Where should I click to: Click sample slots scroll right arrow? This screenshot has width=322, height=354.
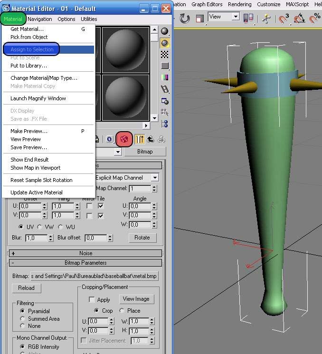click(x=146, y=125)
